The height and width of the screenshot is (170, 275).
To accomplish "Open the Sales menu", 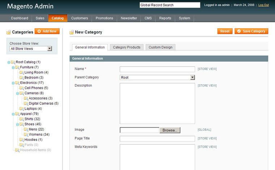I will coord(40,18).
